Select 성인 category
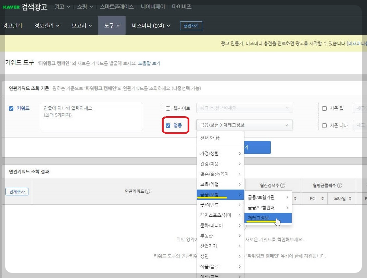 pos(220,256)
